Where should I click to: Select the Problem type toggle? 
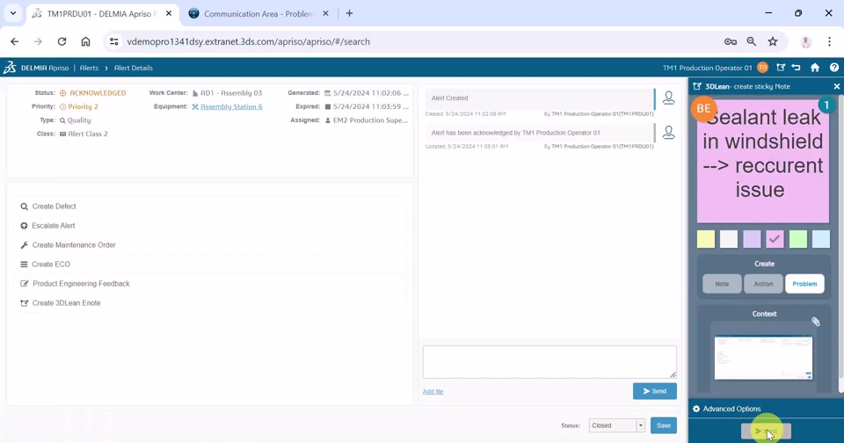(804, 284)
